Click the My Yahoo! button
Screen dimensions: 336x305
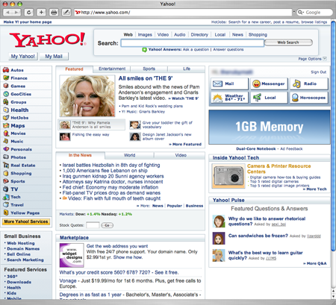tap(23, 57)
